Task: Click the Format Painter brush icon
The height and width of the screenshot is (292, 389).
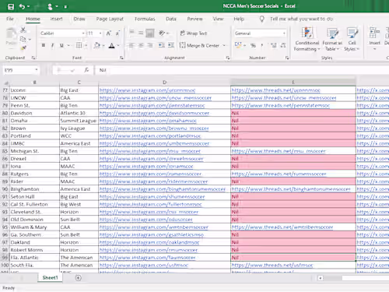Action: 23,47
